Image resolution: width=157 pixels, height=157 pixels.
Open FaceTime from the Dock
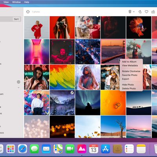(x=70, y=149)
